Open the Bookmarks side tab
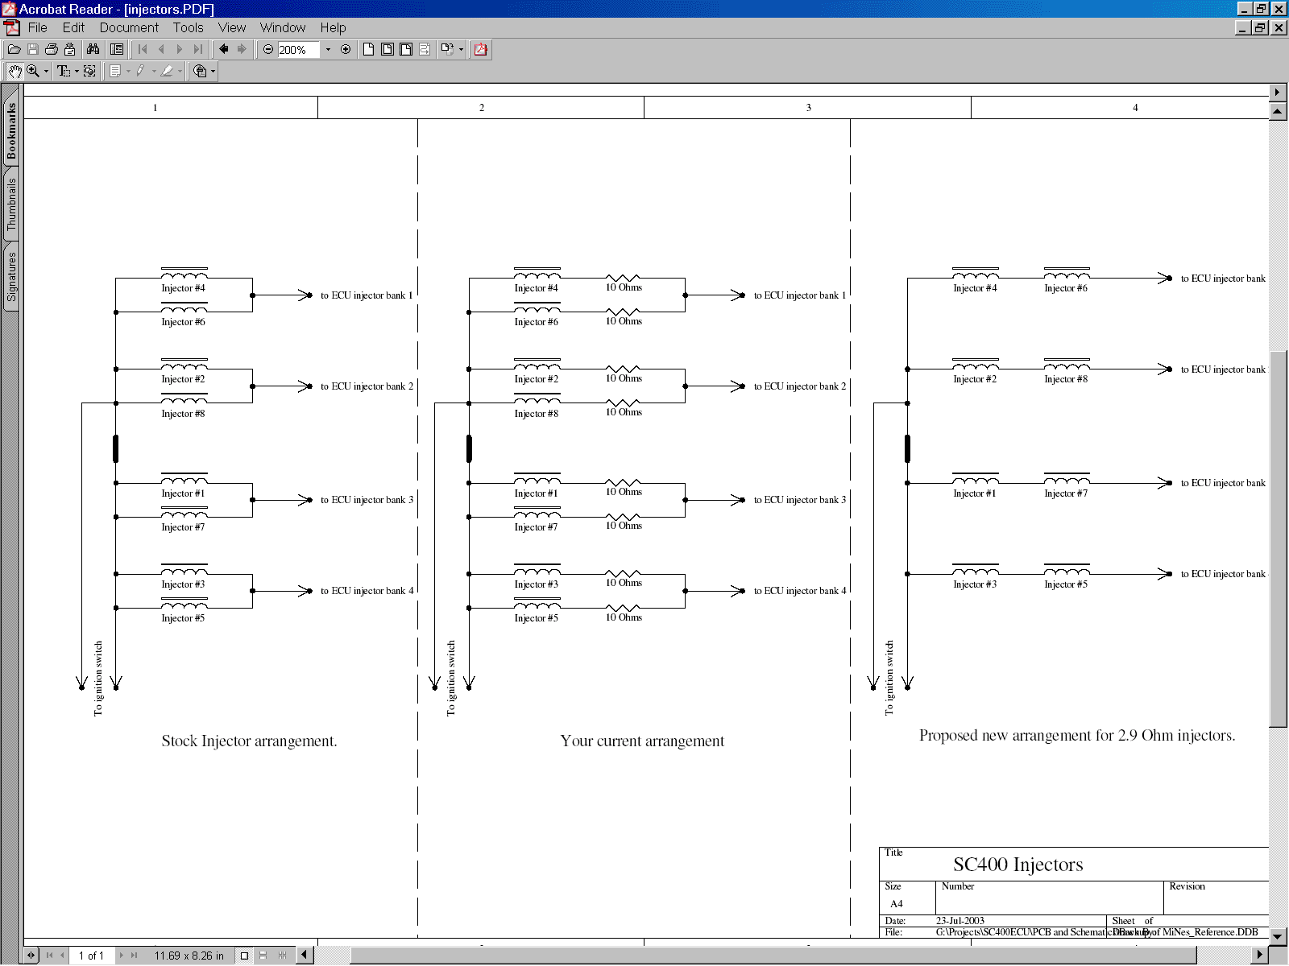1289x966 pixels. (11, 130)
